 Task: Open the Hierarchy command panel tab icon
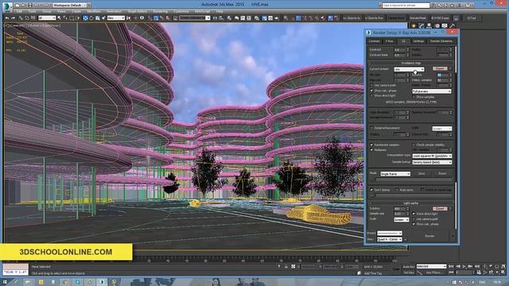tap(429, 25)
